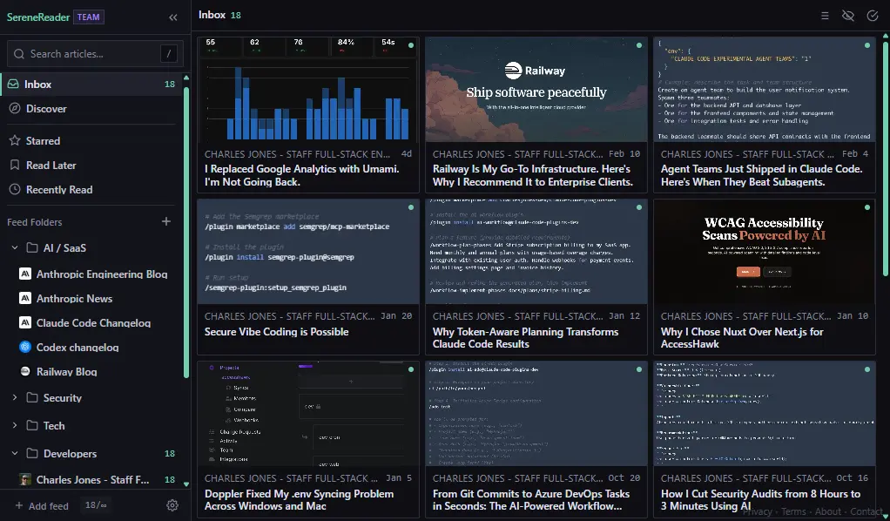
Task: Switch to list view layout icon
Action: coord(825,16)
